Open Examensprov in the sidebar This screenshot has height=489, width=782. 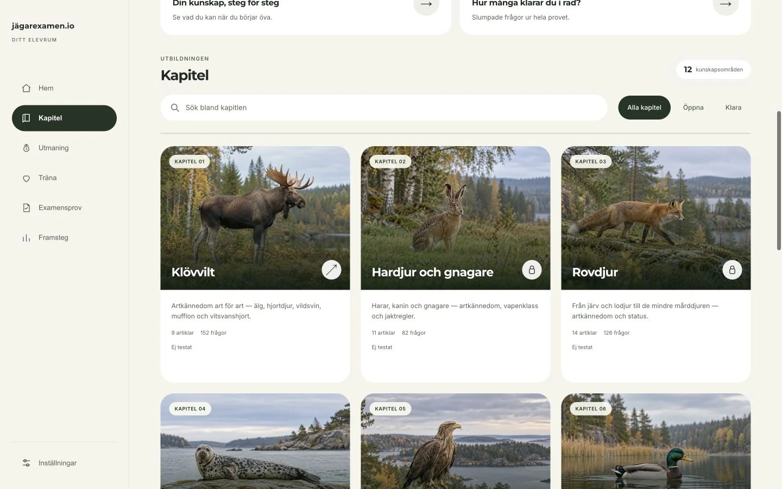click(x=64, y=208)
